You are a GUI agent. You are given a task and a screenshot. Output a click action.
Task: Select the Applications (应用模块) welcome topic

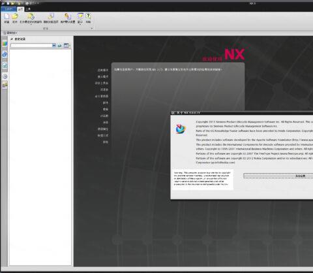102,70
